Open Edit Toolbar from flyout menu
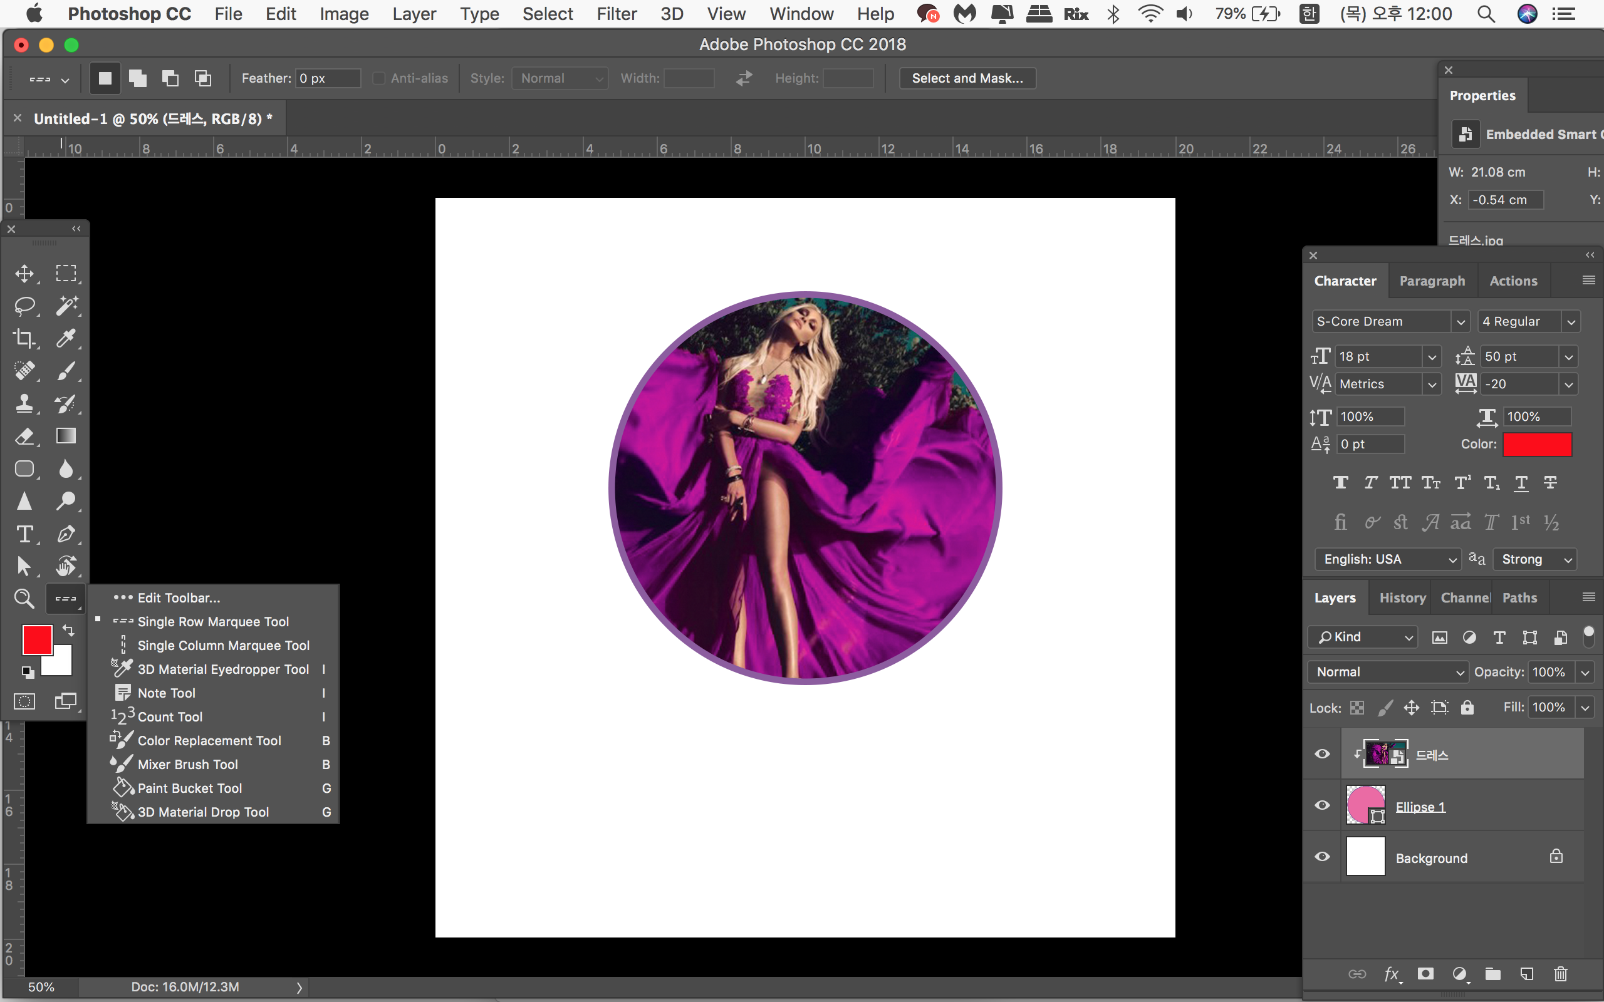Image resolution: width=1604 pixels, height=1002 pixels. click(x=179, y=597)
